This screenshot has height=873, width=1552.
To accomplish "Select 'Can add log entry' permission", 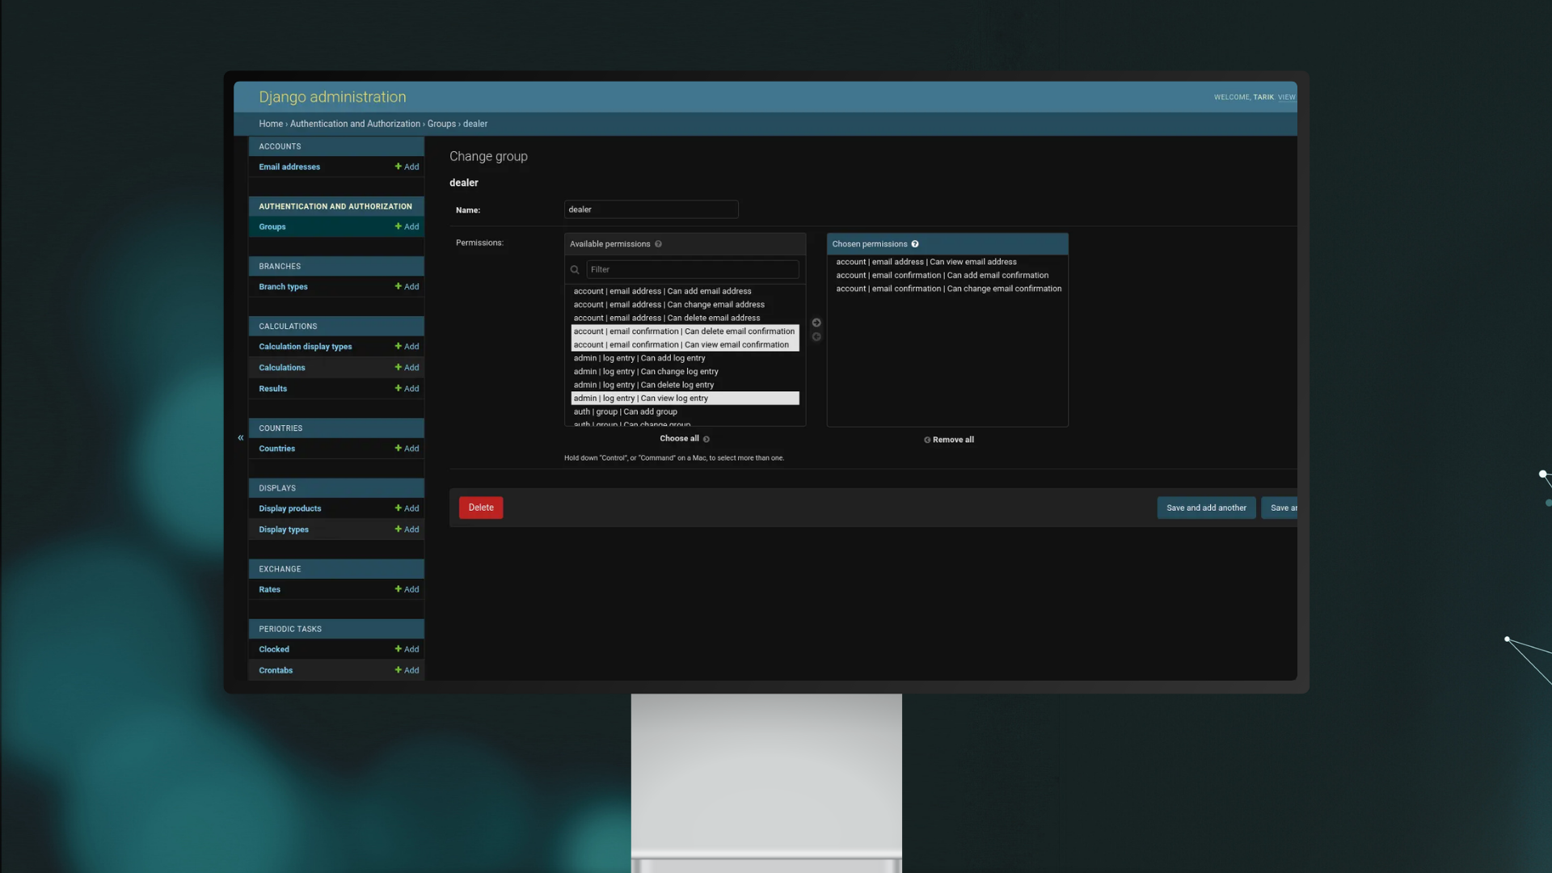I will (x=685, y=358).
